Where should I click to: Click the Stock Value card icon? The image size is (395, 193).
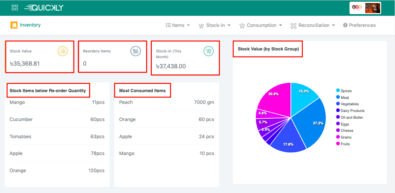[63, 51]
